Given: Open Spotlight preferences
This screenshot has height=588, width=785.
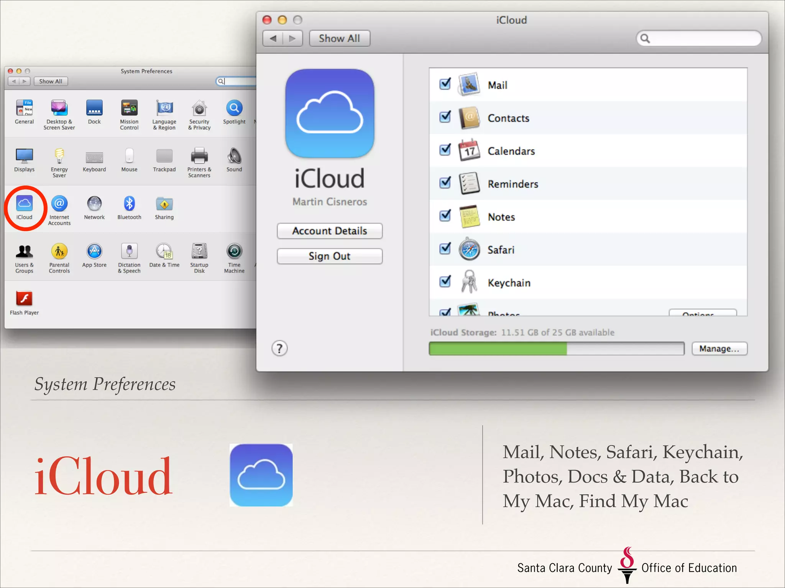Looking at the screenshot, I should pos(234,112).
